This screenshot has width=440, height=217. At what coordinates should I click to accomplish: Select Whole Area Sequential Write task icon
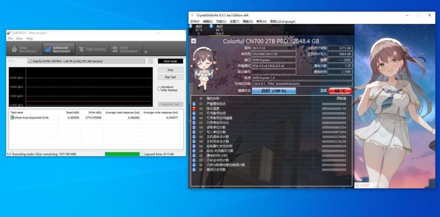[x=12, y=117]
